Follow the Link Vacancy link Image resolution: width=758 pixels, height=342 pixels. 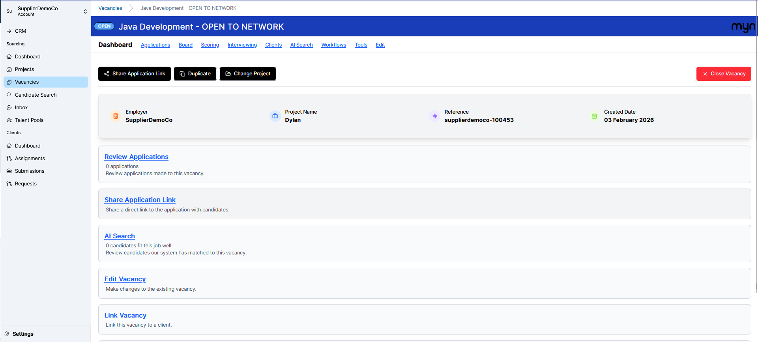125,316
